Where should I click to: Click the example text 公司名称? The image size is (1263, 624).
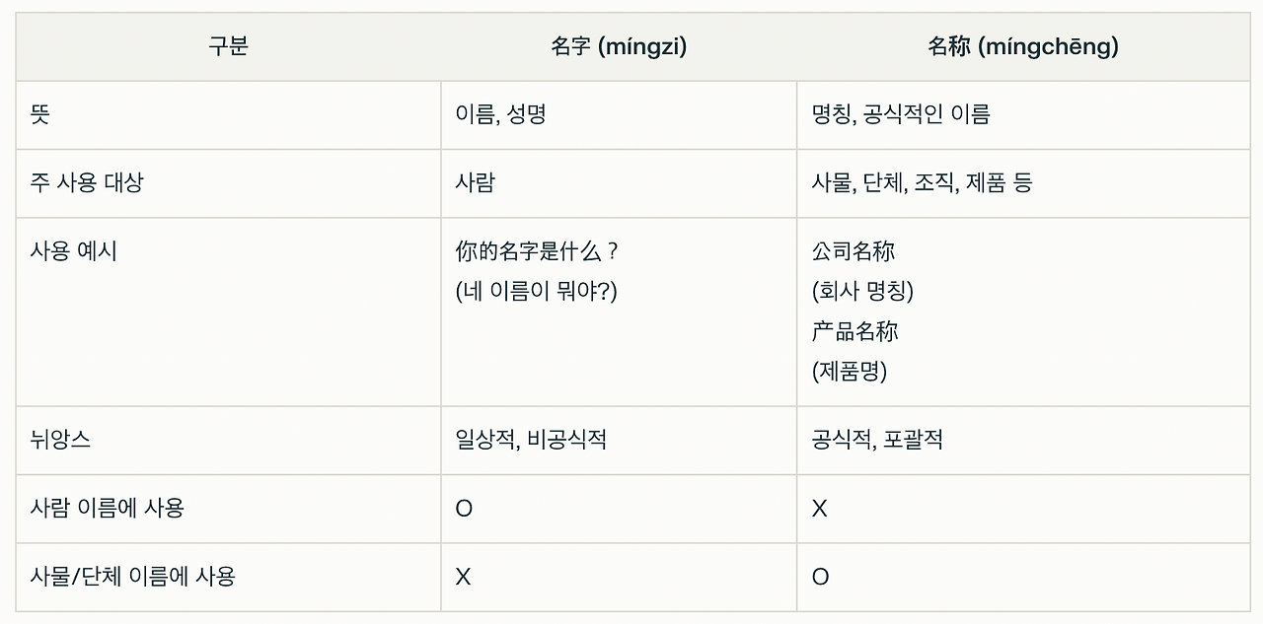point(854,251)
